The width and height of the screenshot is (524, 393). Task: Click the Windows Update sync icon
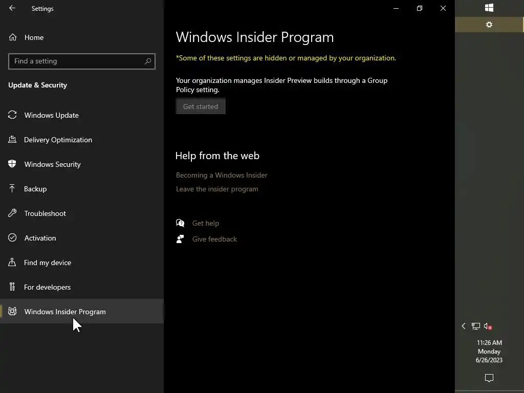coord(12,115)
